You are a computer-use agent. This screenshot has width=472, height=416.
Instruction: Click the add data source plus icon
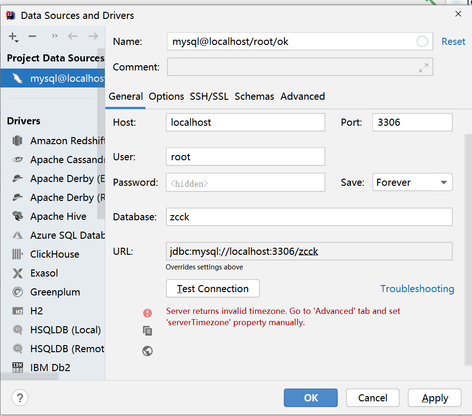tap(13, 37)
